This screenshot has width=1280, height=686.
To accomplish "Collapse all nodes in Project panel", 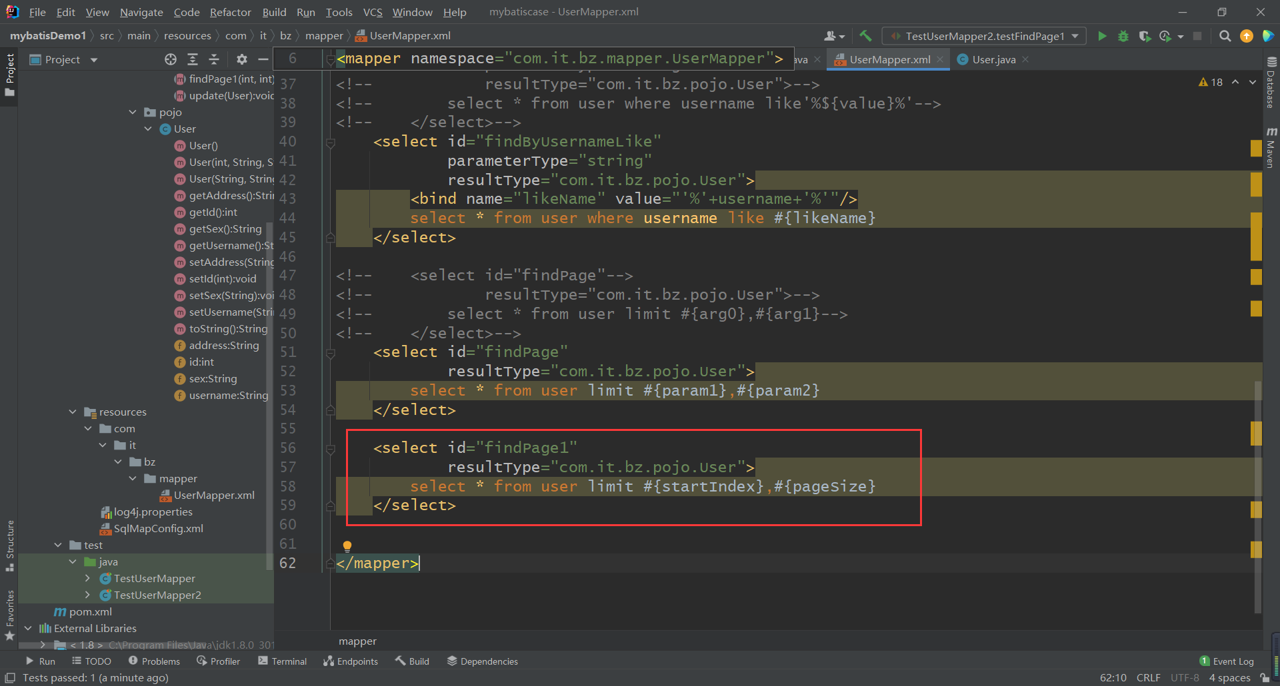I will 214,59.
